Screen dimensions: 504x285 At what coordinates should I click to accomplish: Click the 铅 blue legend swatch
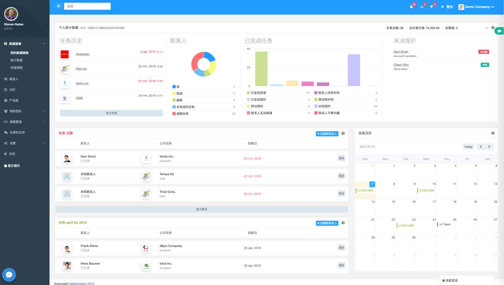point(174,87)
